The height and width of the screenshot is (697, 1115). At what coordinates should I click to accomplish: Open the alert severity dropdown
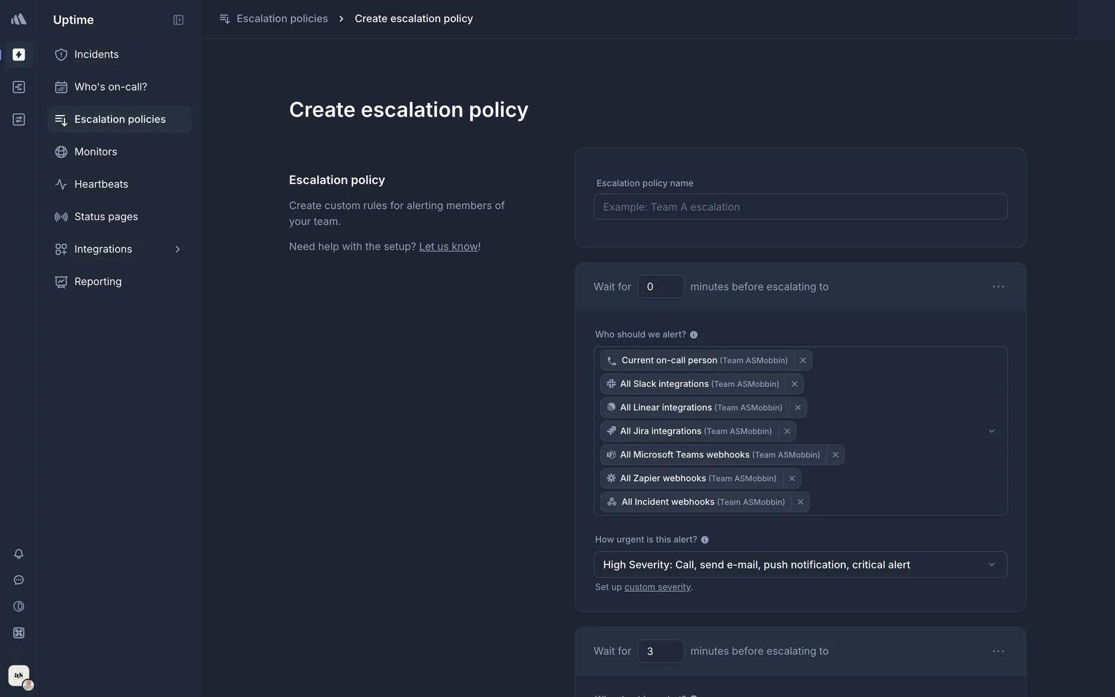pos(800,565)
